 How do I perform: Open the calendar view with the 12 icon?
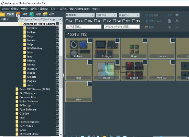[18, 14]
